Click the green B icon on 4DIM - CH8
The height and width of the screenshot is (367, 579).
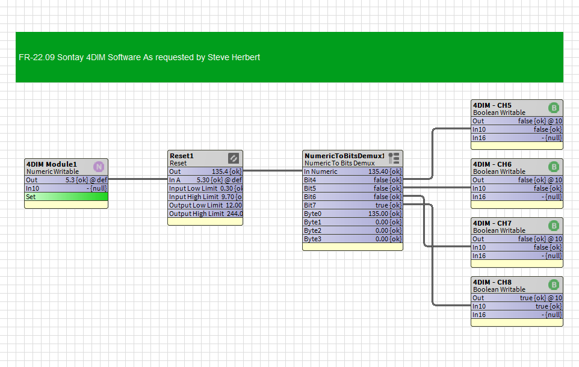[x=554, y=285]
